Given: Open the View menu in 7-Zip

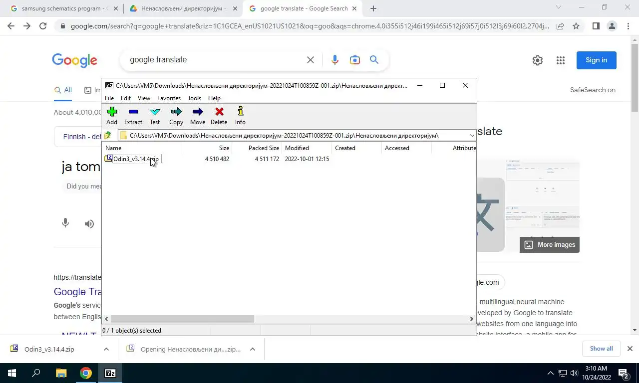Looking at the screenshot, I should (144, 98).
